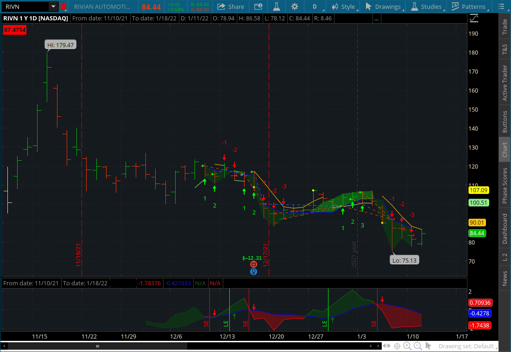This screenshot has height=352, width=511.
Task: Click the RIVN symbol input field
Action: click(x=25, y=6)
